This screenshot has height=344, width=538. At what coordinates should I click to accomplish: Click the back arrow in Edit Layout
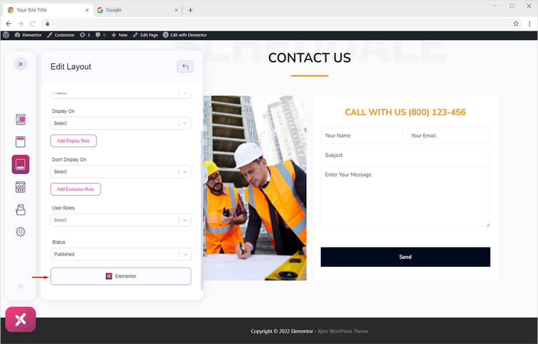[185, 66]
